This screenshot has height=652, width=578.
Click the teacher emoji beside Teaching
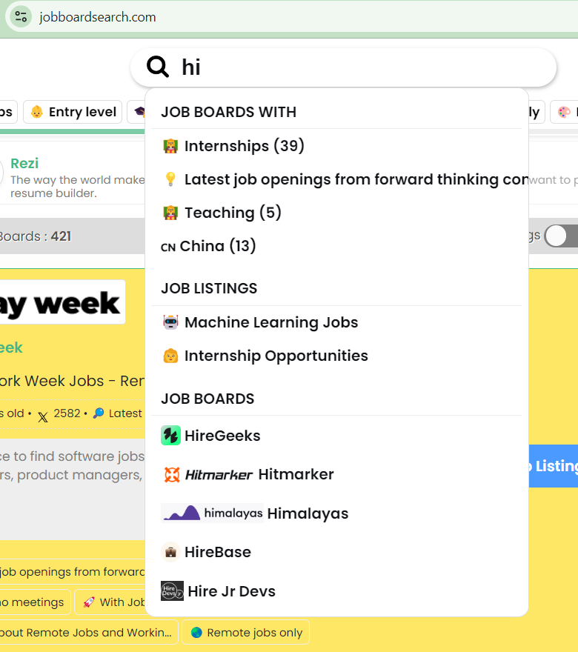pos(170,213)
